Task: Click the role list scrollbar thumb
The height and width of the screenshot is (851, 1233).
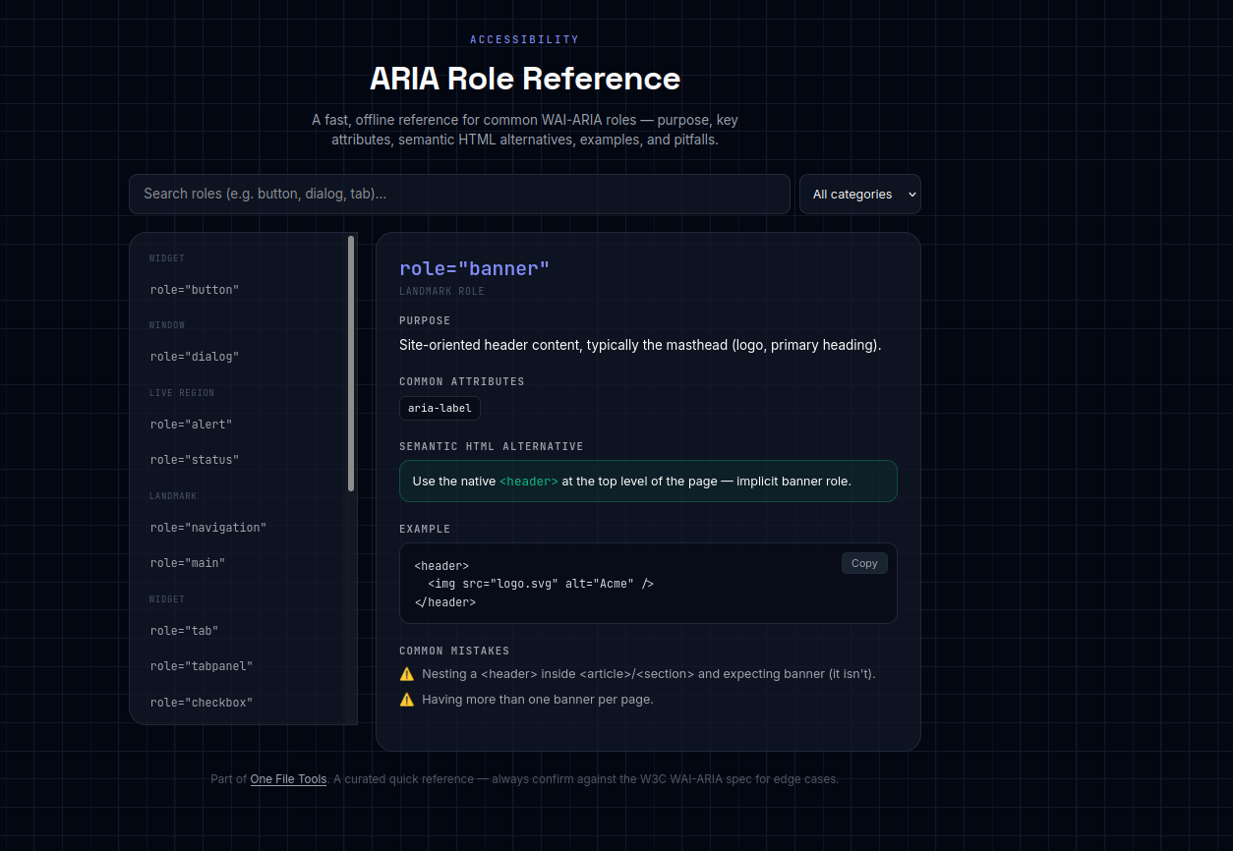Action: point(351,364)
